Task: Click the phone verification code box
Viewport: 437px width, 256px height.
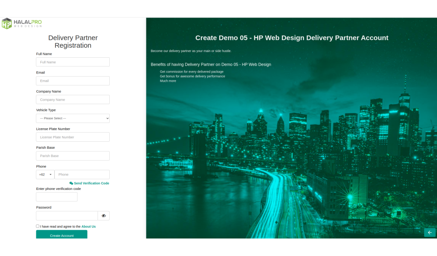Action: click(56, 197)
